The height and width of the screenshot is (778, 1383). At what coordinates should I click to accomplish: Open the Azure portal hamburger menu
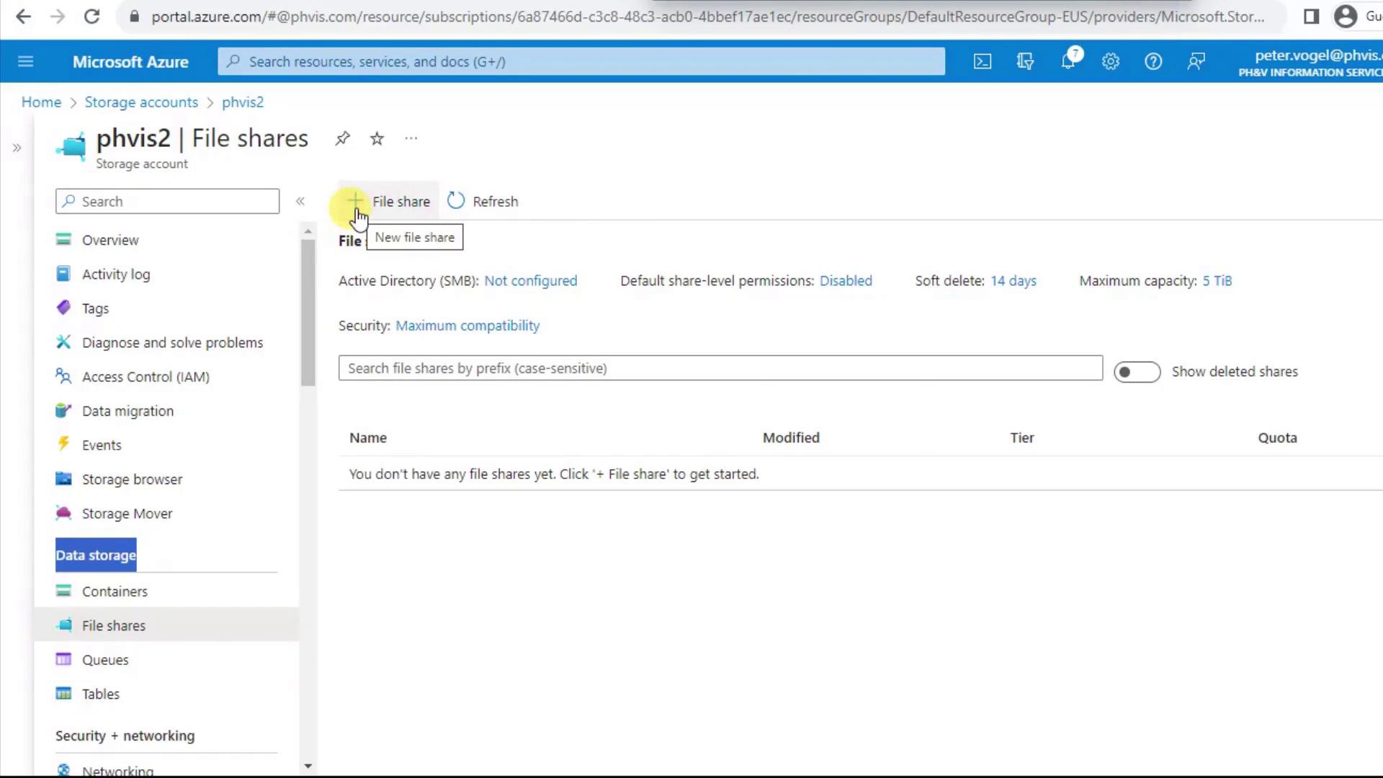(x=26, y=62)
